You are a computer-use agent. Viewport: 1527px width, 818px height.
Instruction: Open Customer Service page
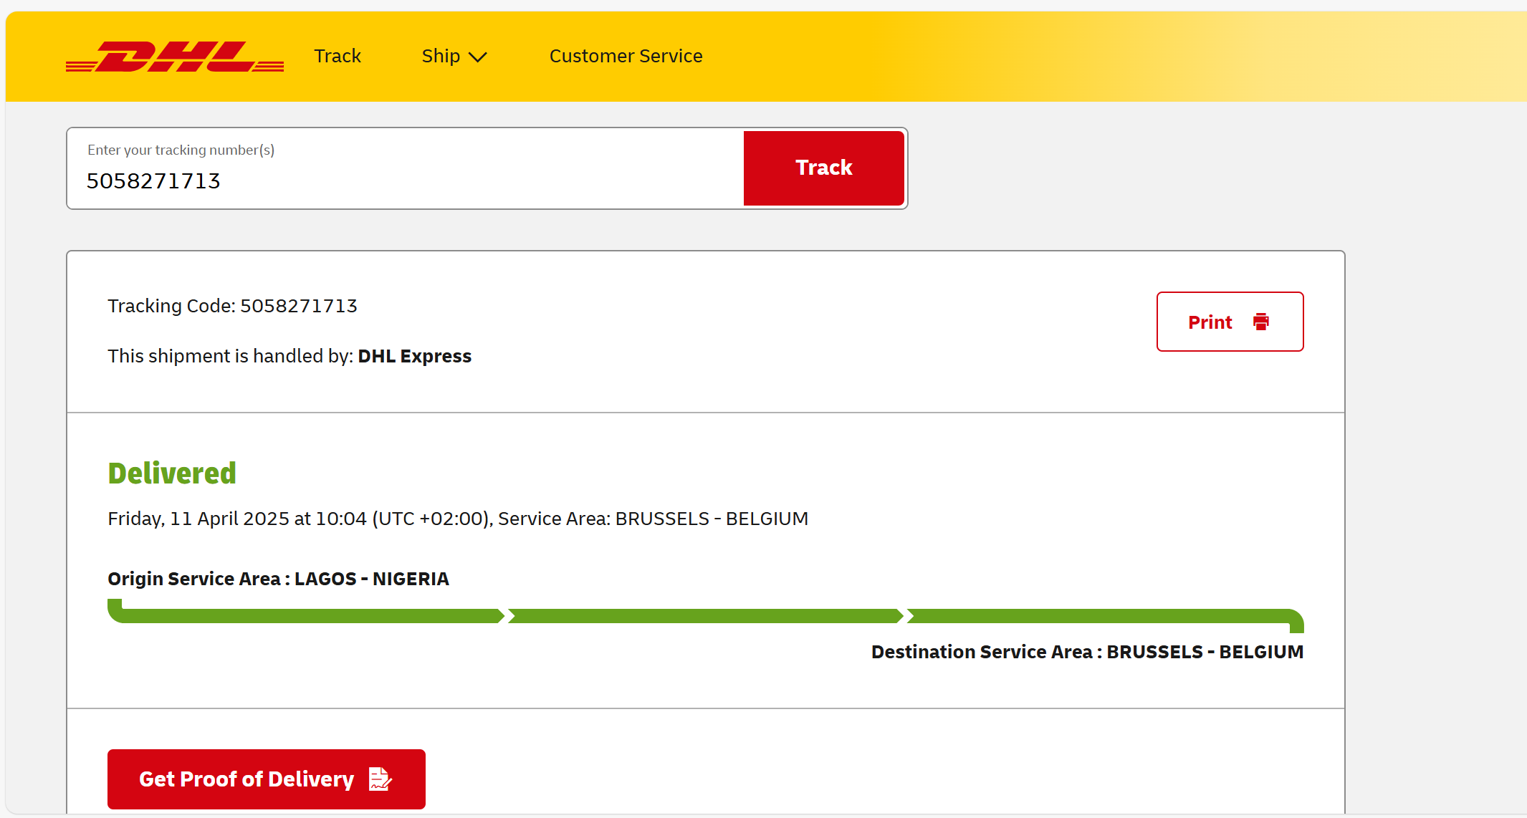(626, 56)
